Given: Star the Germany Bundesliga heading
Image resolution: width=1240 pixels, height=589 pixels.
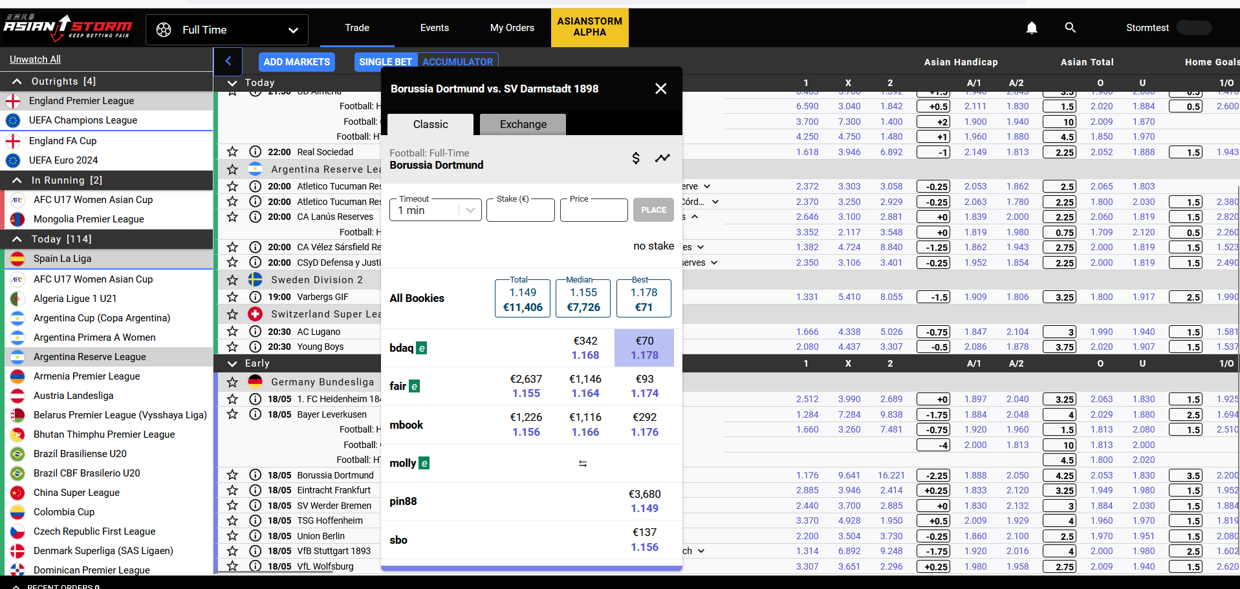Looking at the screenshot, I should click(x=232, y=382).
